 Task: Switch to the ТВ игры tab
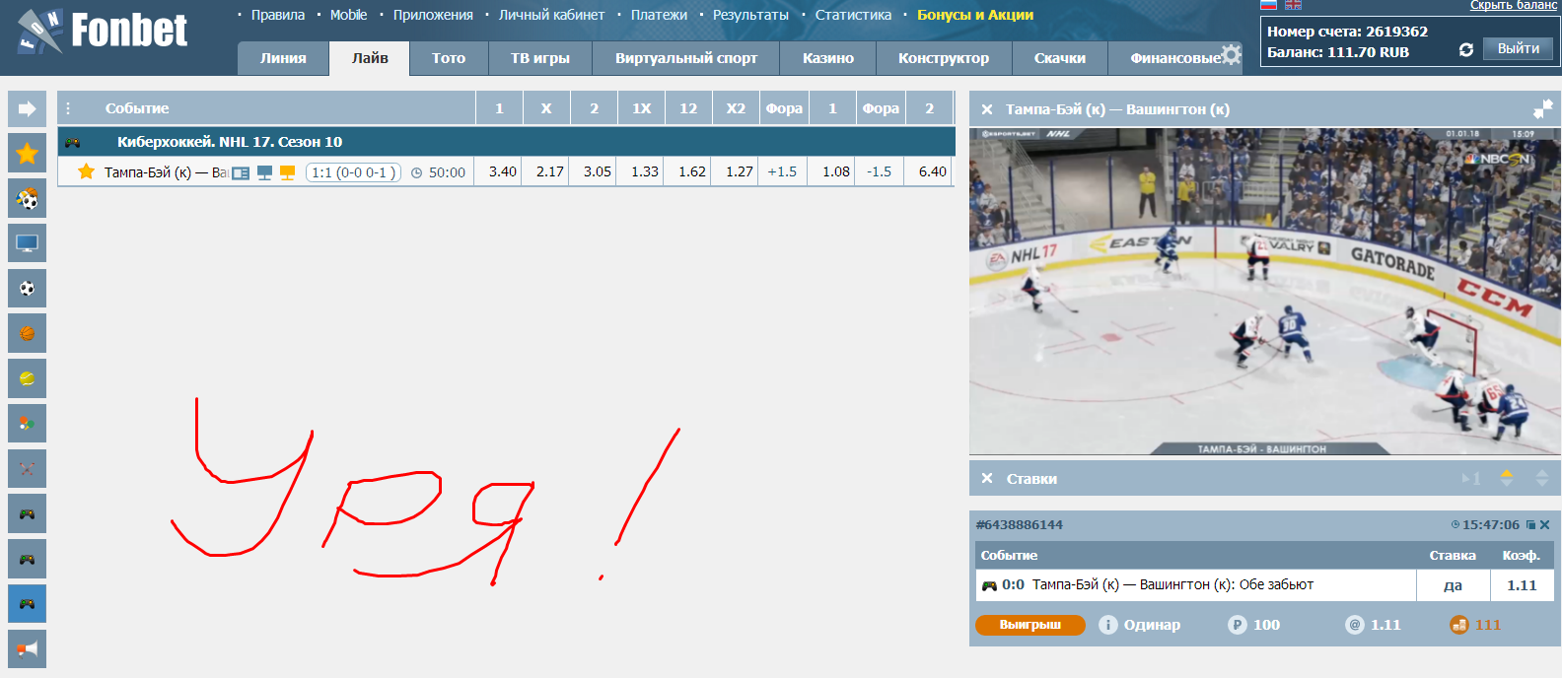tap(540, 58)
